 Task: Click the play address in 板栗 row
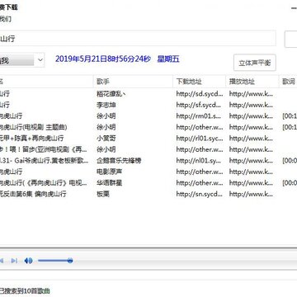tap(252, 194)
